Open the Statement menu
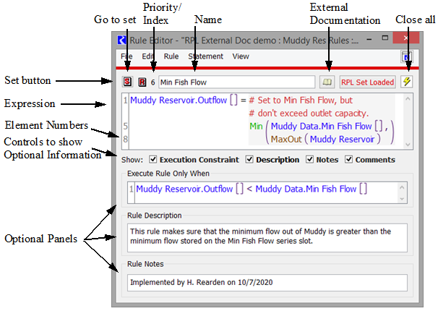Screen dimensions: 438x311 point(205,56)
